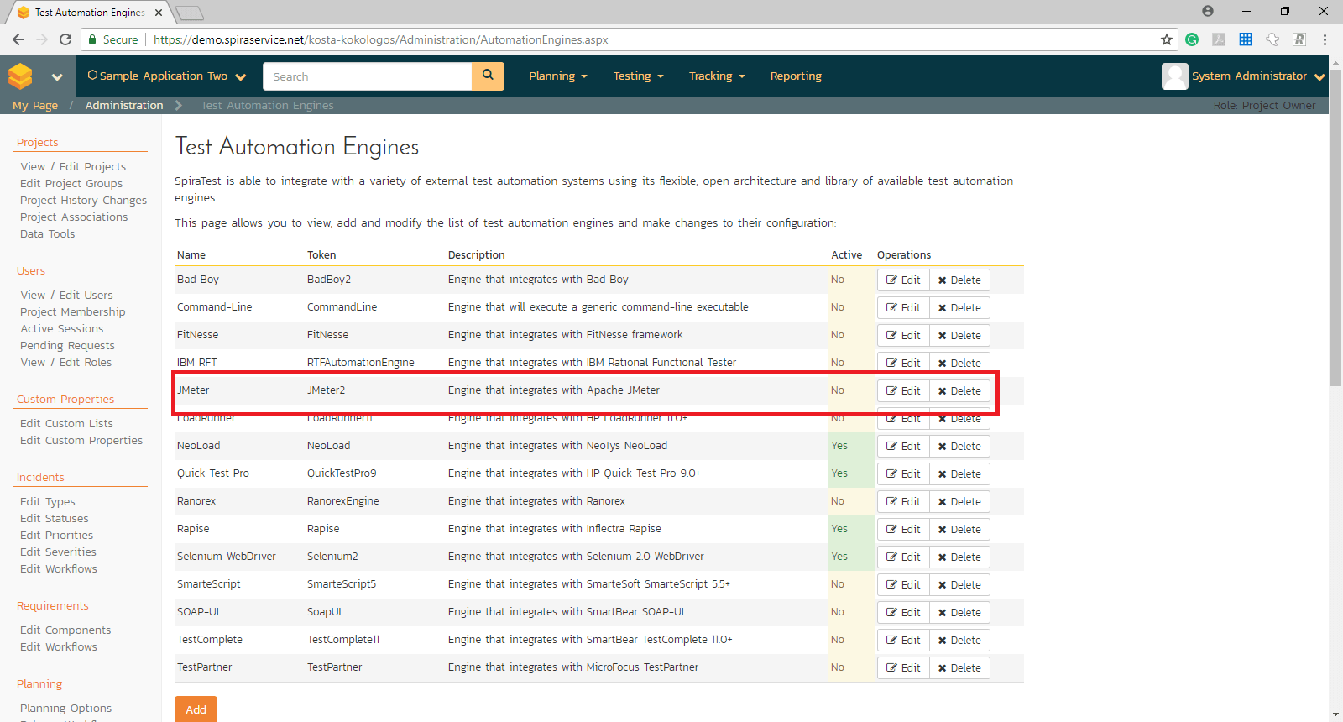Viewport: 1343px width, 722px height.
Task: Click the RanorexEngine token cell
Action: click(343, 501)
